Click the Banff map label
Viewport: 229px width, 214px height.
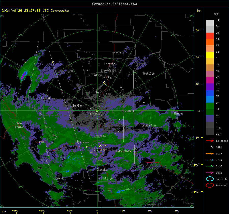pos(42,142)
